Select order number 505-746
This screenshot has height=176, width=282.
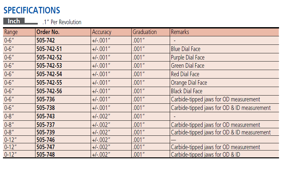click(x=46, y=140)
